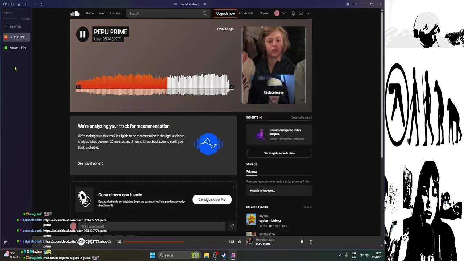Image resolution: width=464 pixels, height=261 pixels.
Task: Open View all related tracks
Action: tap(308, 207)
